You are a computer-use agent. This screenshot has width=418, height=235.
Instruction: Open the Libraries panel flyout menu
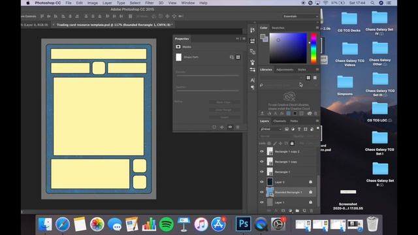[x=317, y=69]
